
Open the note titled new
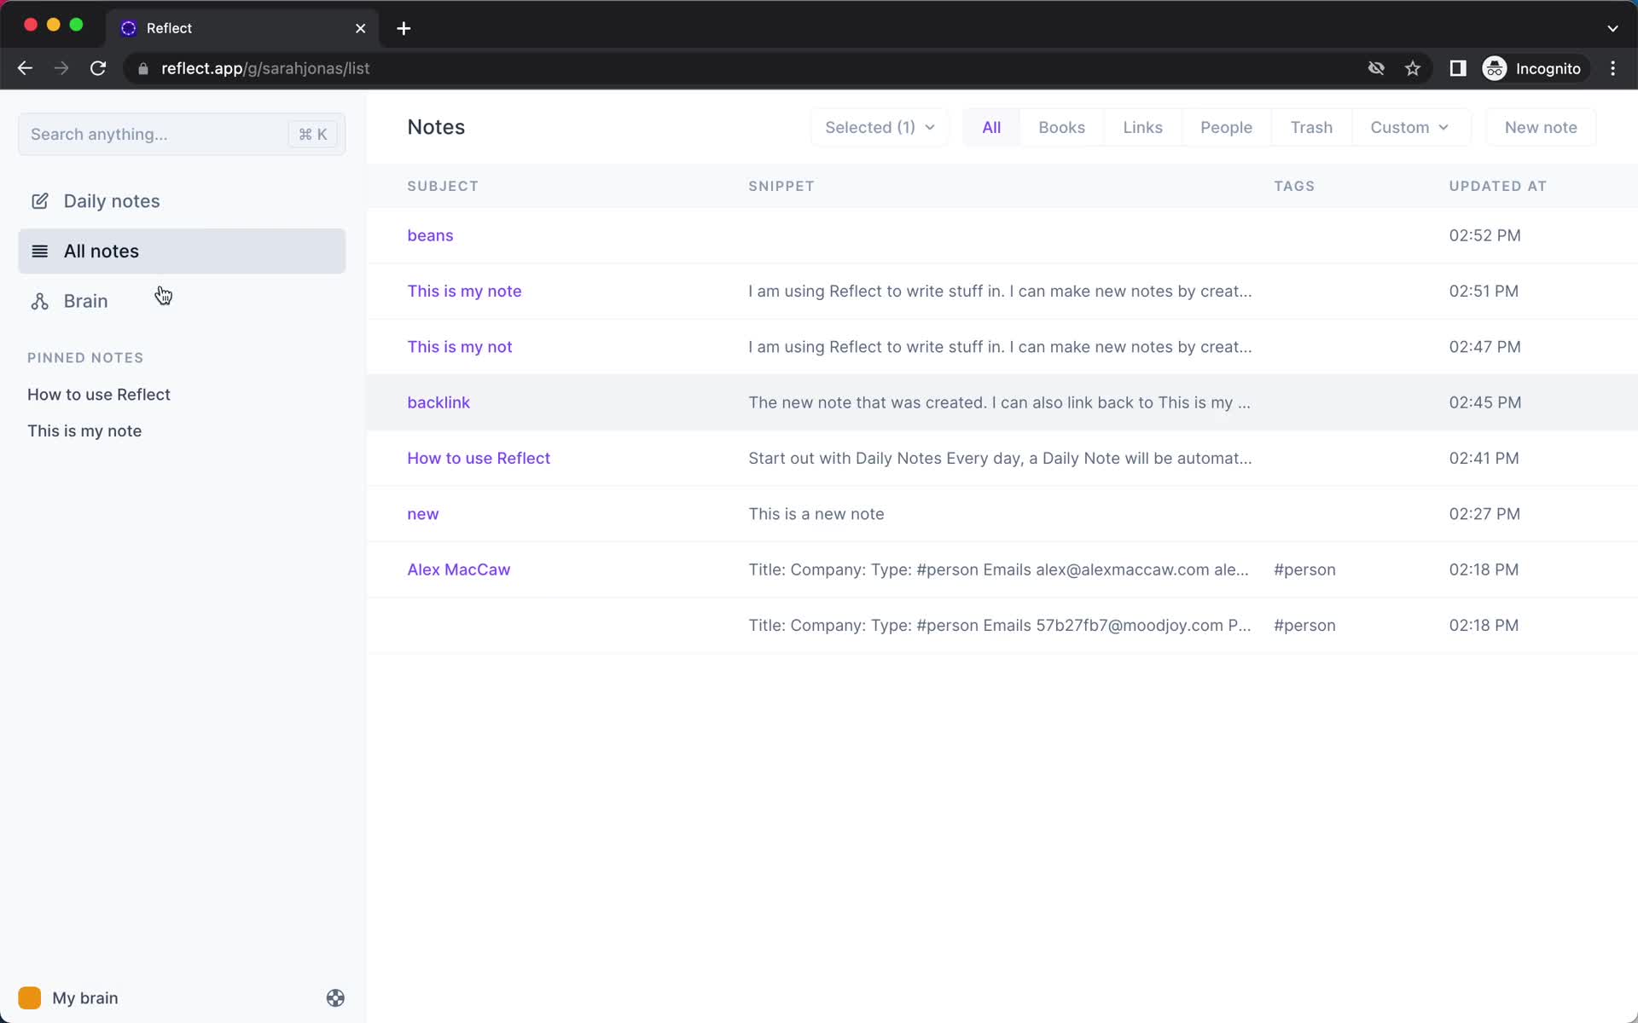coord(423,514)
